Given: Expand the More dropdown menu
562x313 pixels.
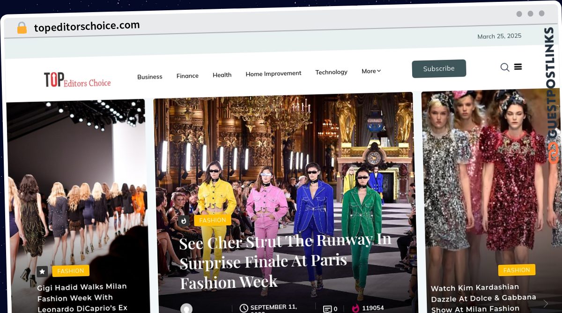Looking at the screenshot, I should (x=371, y=71).
